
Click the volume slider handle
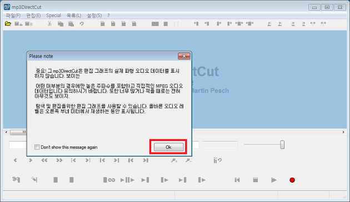pyautogui.click(x=282, y=144)
